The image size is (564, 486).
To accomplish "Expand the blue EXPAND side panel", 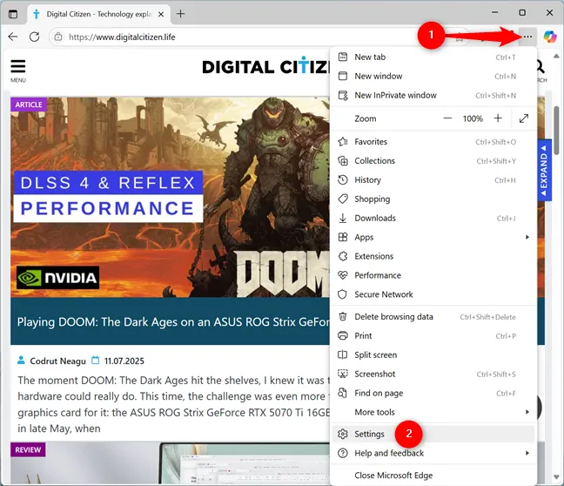I will point(544,170).
